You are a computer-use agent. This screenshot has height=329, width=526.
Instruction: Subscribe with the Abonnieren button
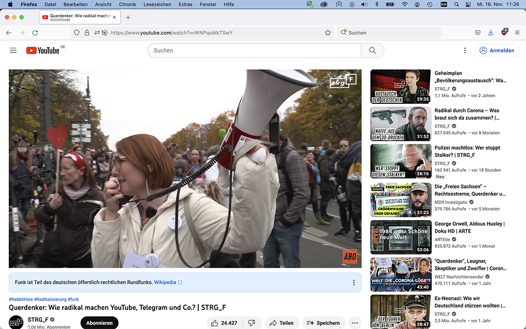click(100, 323)
